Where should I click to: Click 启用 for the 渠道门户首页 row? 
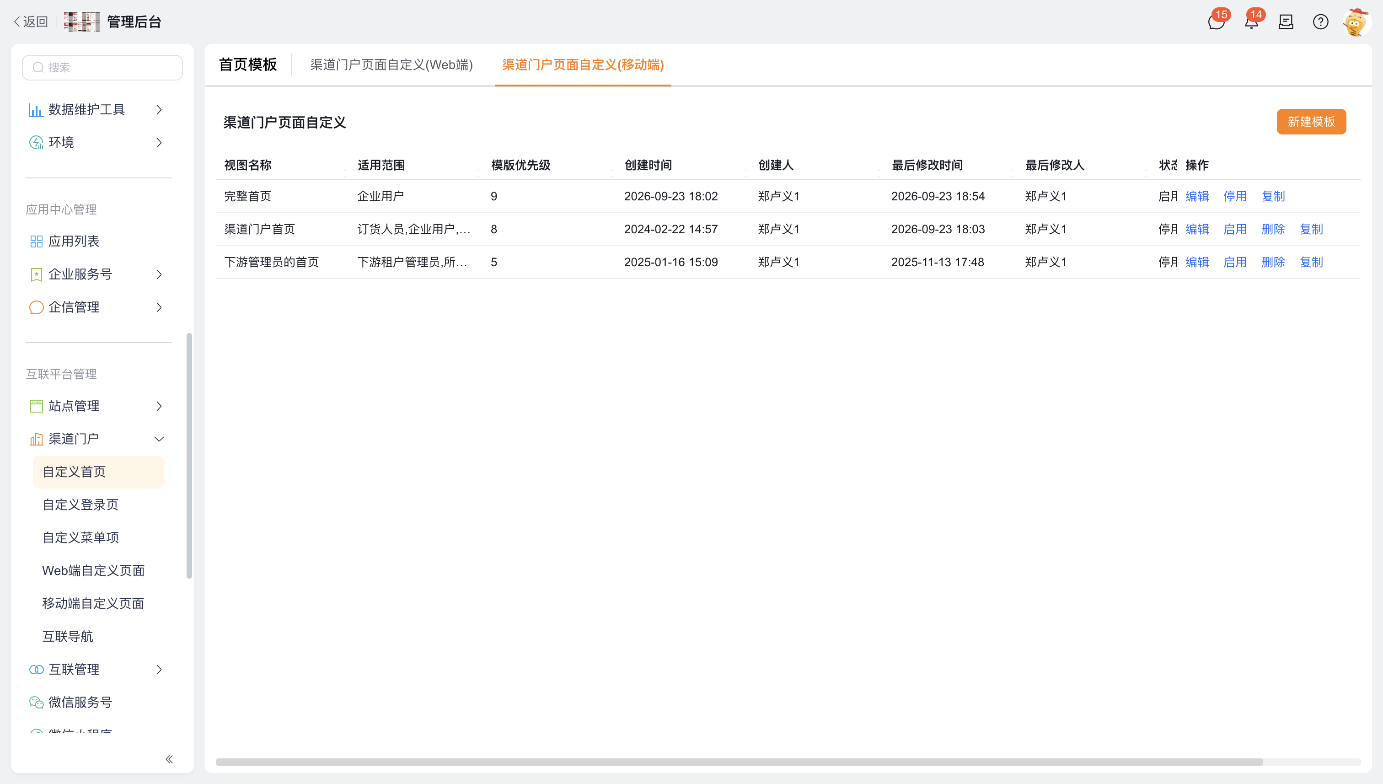(x=1234, y=229)
